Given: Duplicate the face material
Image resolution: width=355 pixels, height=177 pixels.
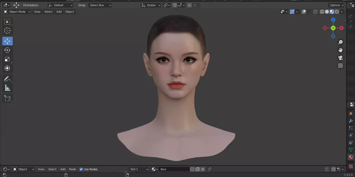Looking at the screenshot, I should click(x=198, y=169).
